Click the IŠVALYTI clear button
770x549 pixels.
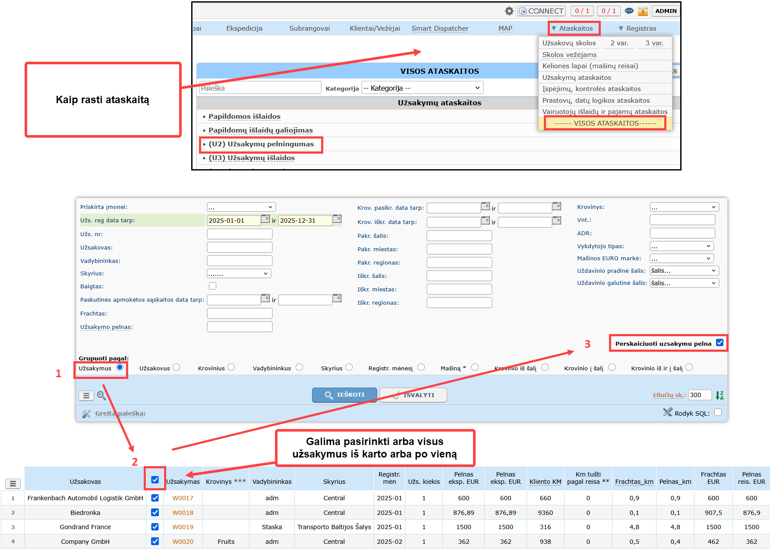click(x=413, y=395)
